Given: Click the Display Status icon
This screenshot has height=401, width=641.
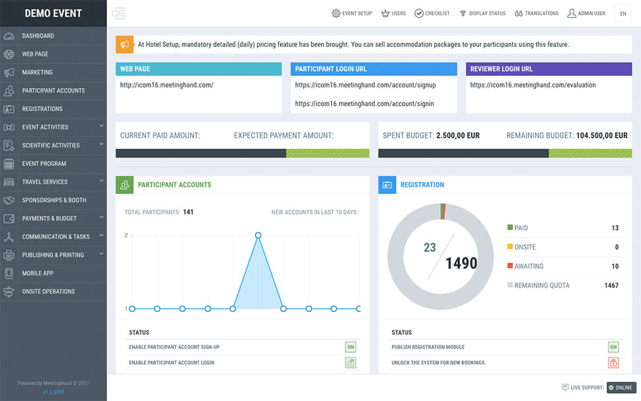Looking at the screenshot, I should 463,13.
